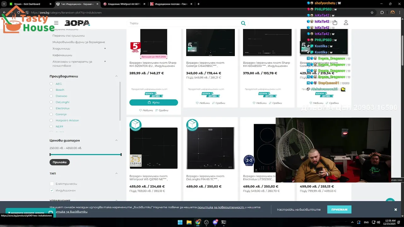Collapse the ТИП filter section
Image resolution: width=404 pixels, height=227 pixels.
coord(116,173)
